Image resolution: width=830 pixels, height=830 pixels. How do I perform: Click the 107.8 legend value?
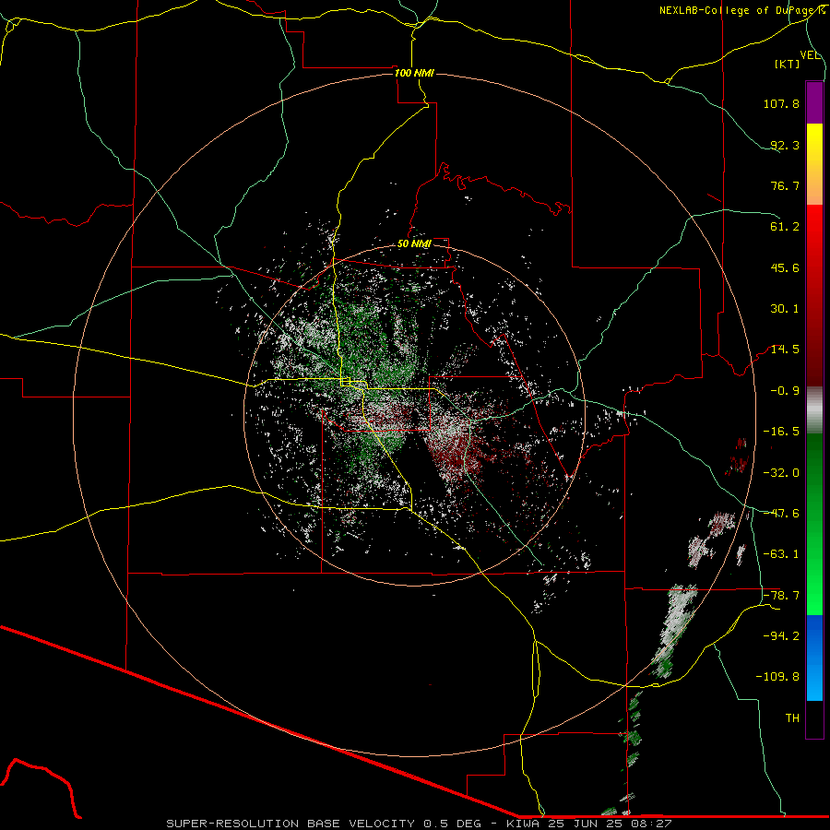(781, 103)
